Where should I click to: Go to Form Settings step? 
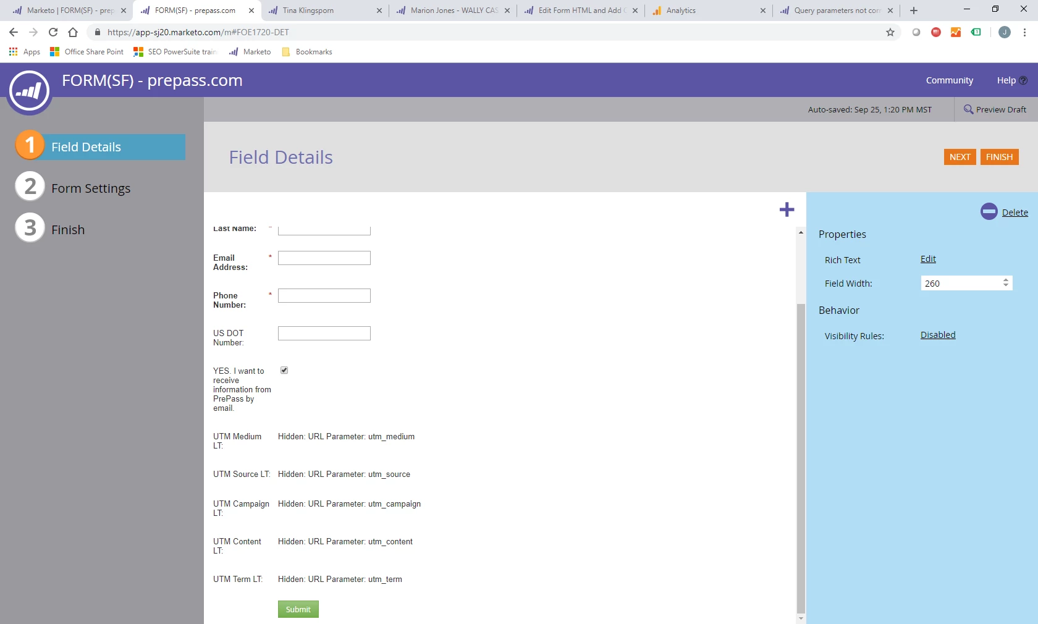[x=73, y=188]
